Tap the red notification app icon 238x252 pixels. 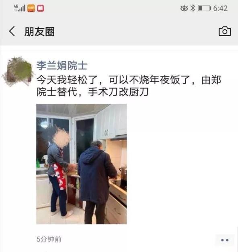point(41,8)
